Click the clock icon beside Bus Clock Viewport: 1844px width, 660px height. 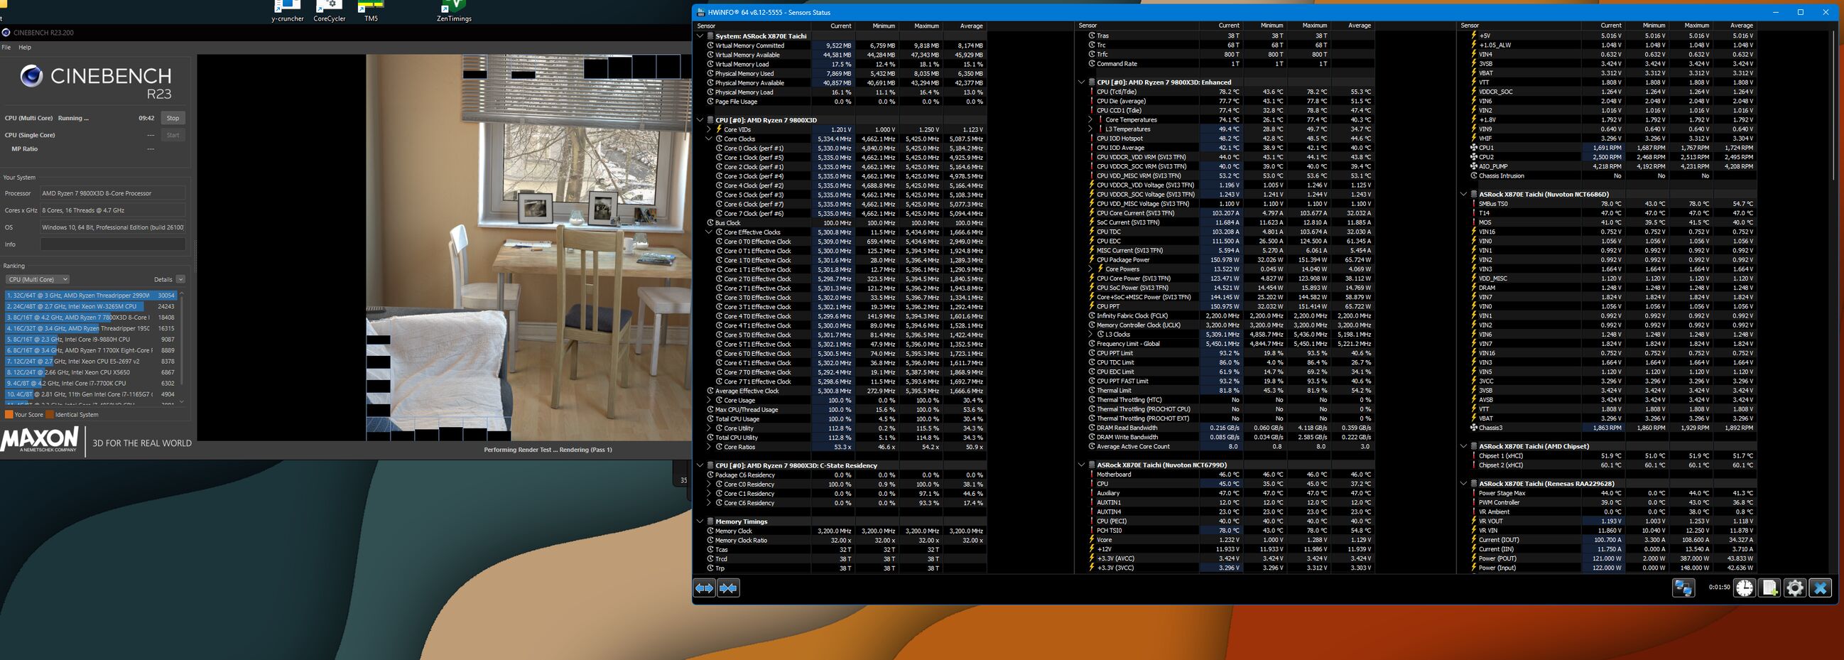[710, 222]
